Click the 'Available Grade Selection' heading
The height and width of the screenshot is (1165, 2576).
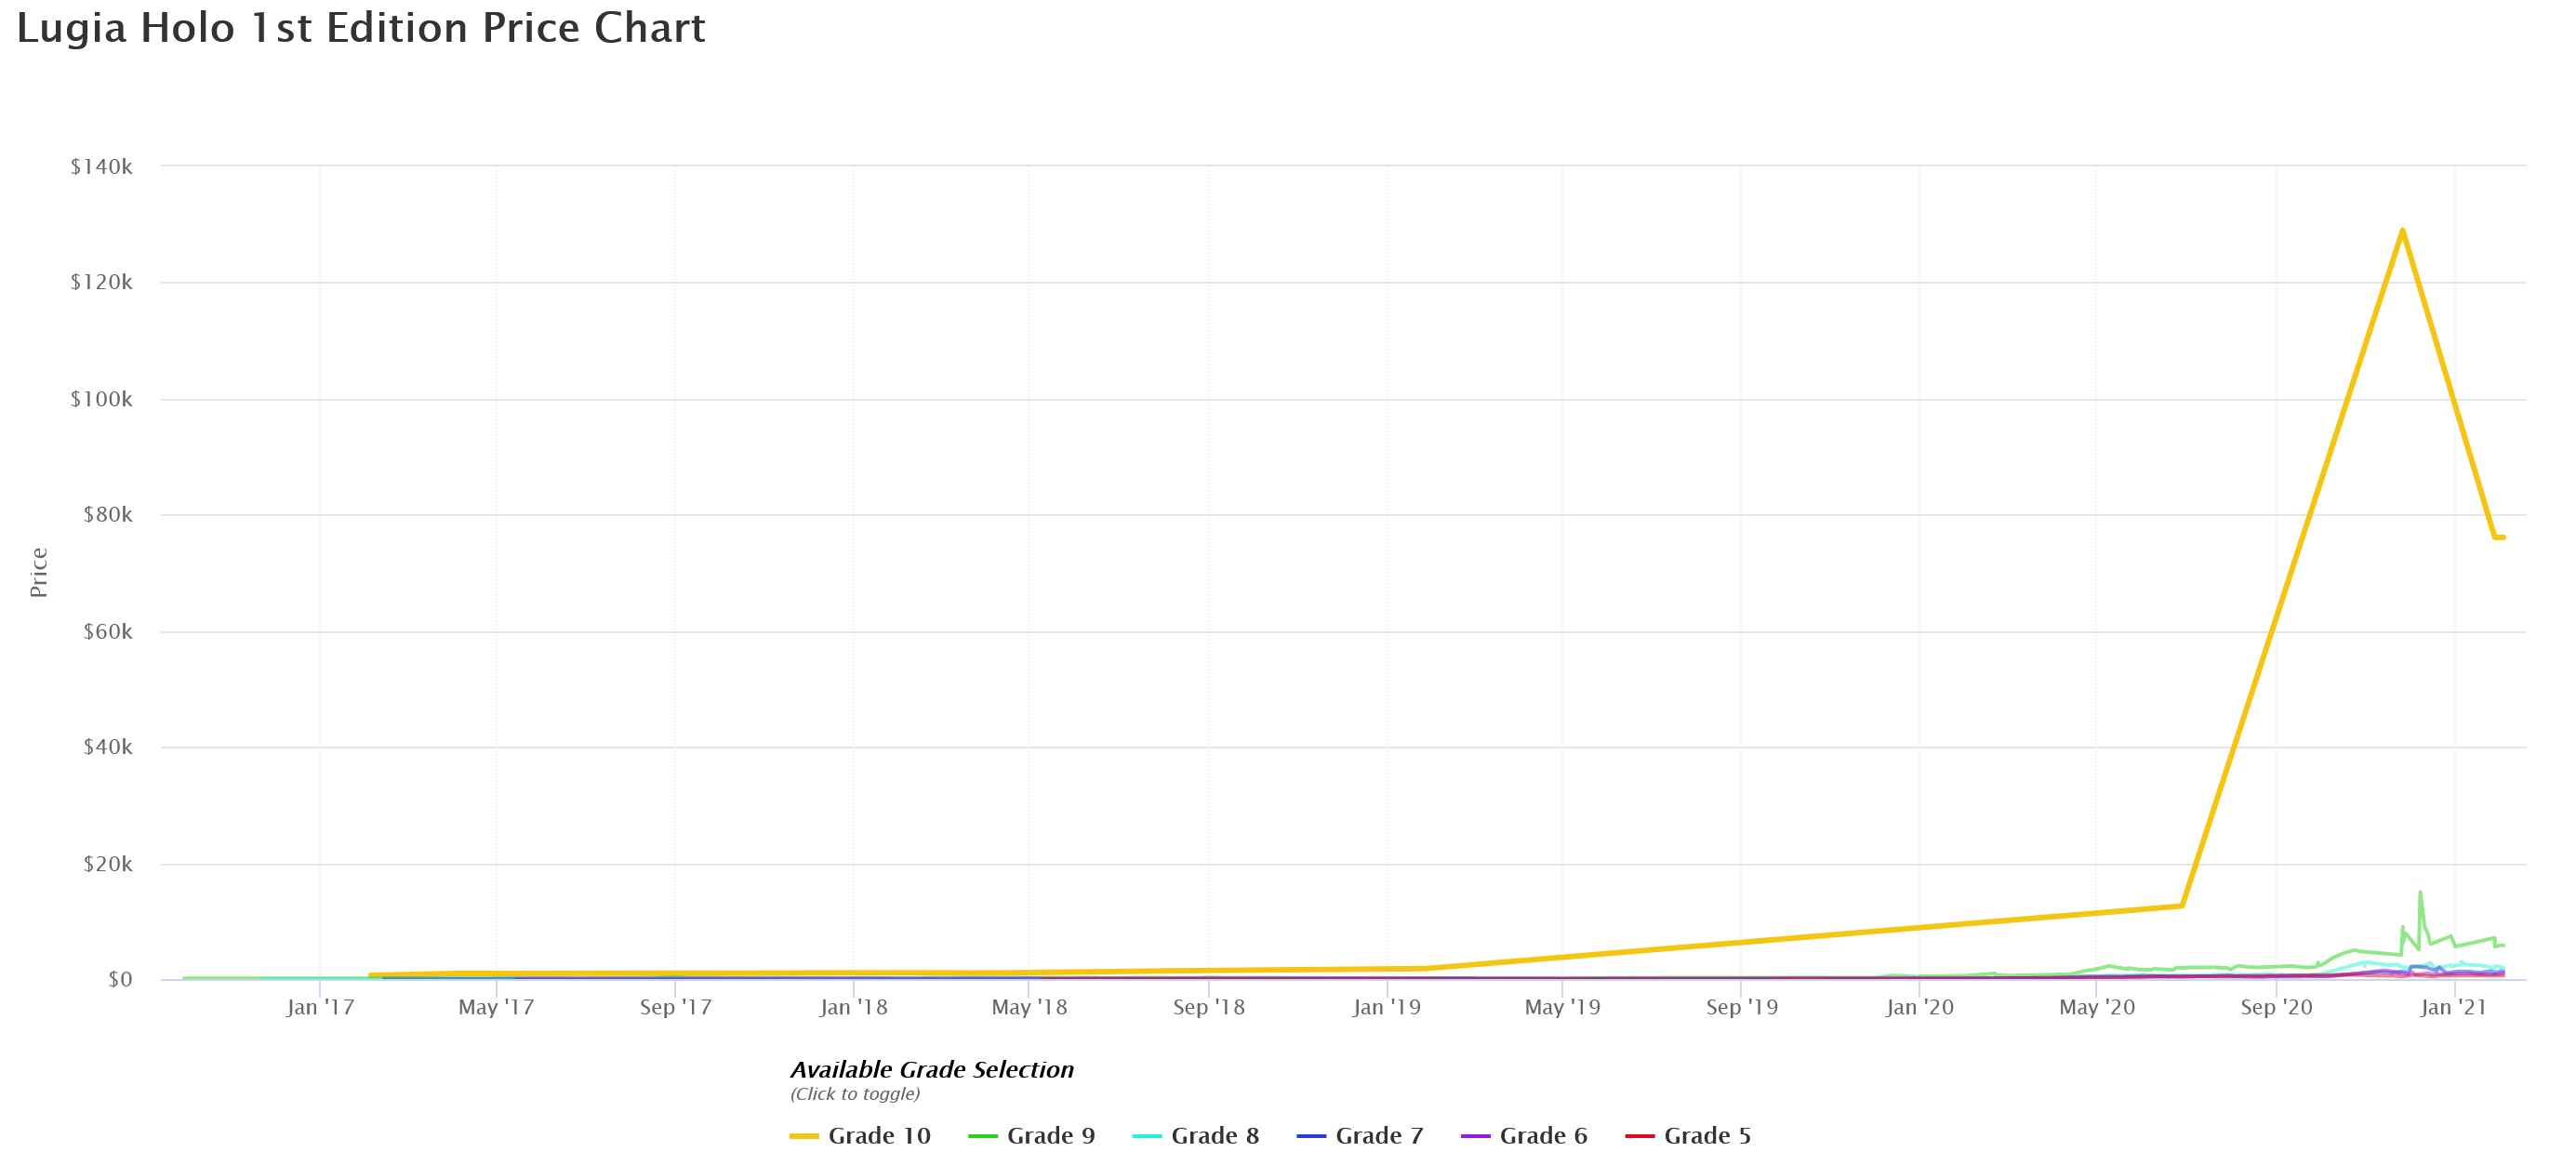(x=932, y=1070)
